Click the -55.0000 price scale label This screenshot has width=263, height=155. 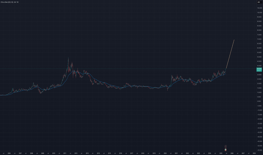260,150
